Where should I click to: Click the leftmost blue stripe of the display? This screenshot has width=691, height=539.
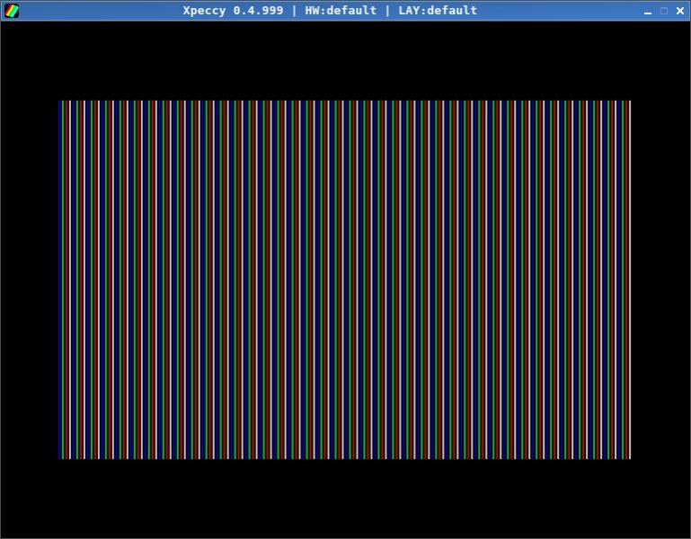[x=60, y=279]
